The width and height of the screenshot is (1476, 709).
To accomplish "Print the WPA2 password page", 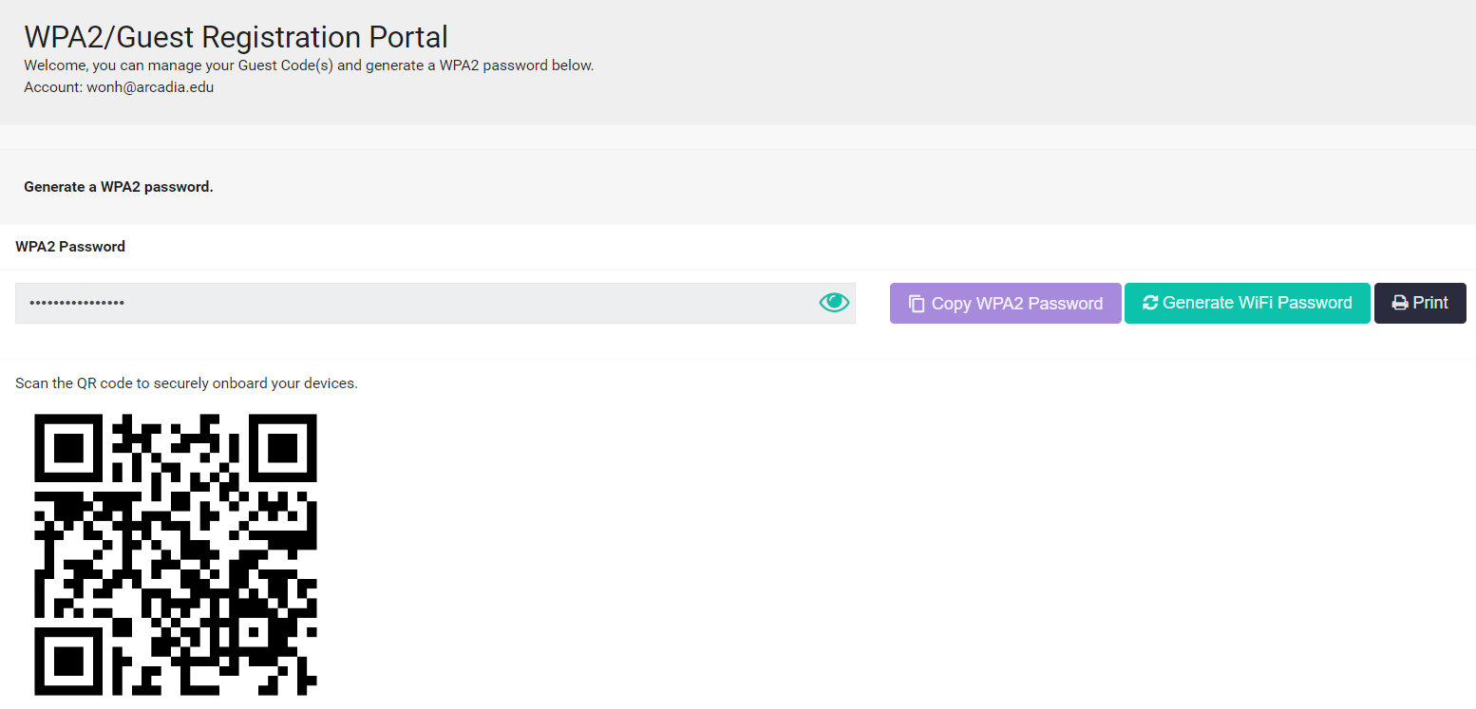I will coord(1420,303).
